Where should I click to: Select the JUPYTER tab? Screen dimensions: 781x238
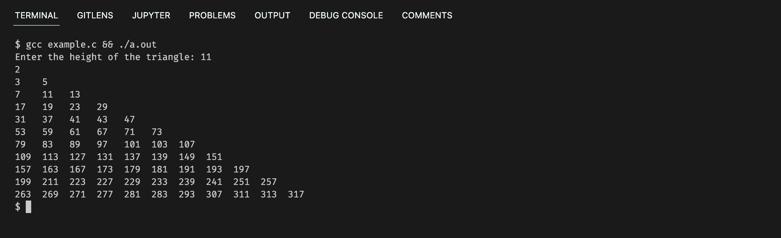coord(151,16)
